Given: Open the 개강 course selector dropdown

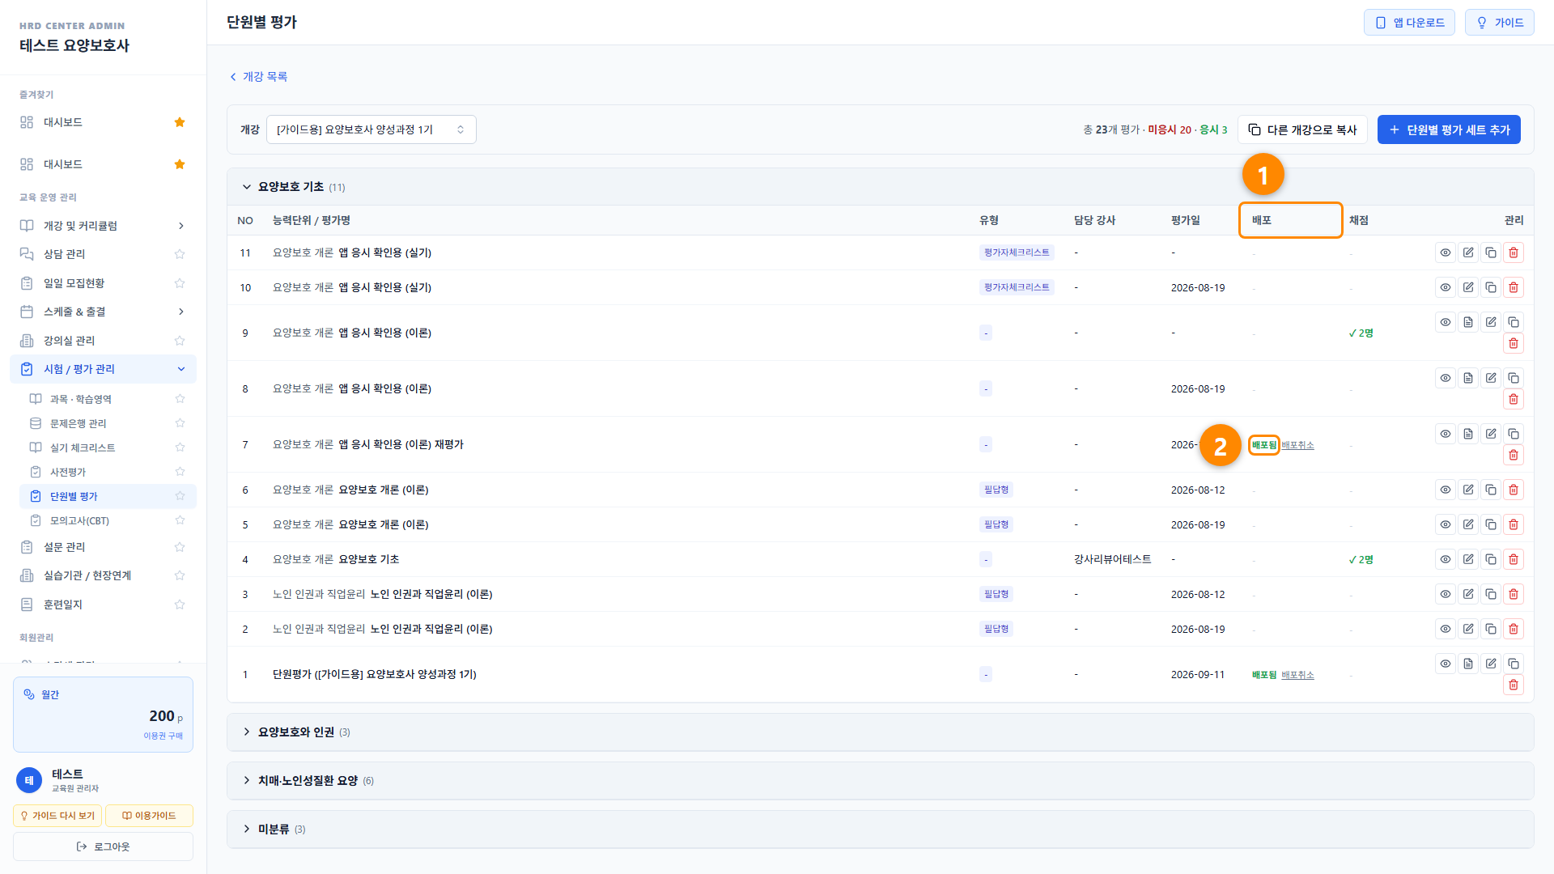Looking at the screenshot, I should (371, 129).
